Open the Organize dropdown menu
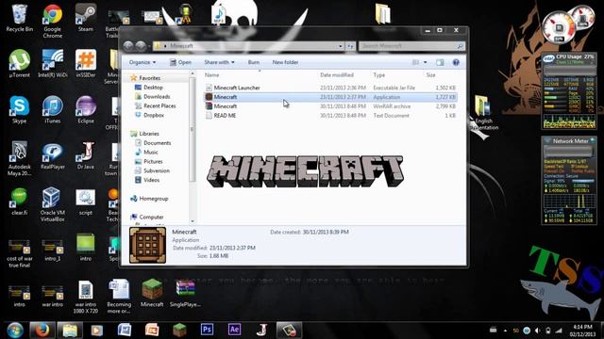The width and height of the screenshot is (604, 339). click(x=143, y=62)
